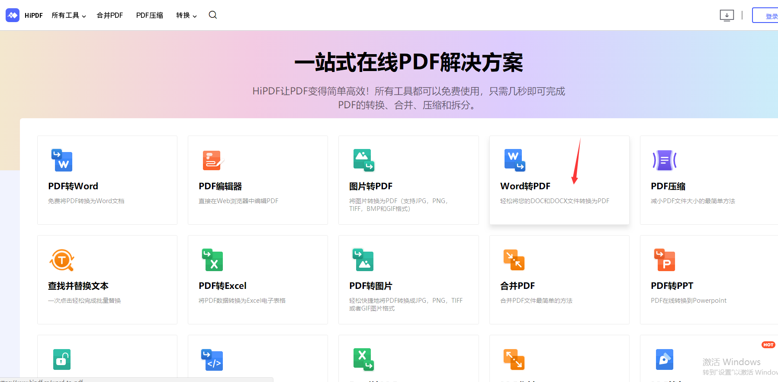Viewport: 778px width, 382px height.
Task: Click the 图片转PDF green image icon
Action: click(x=363, y=160)
